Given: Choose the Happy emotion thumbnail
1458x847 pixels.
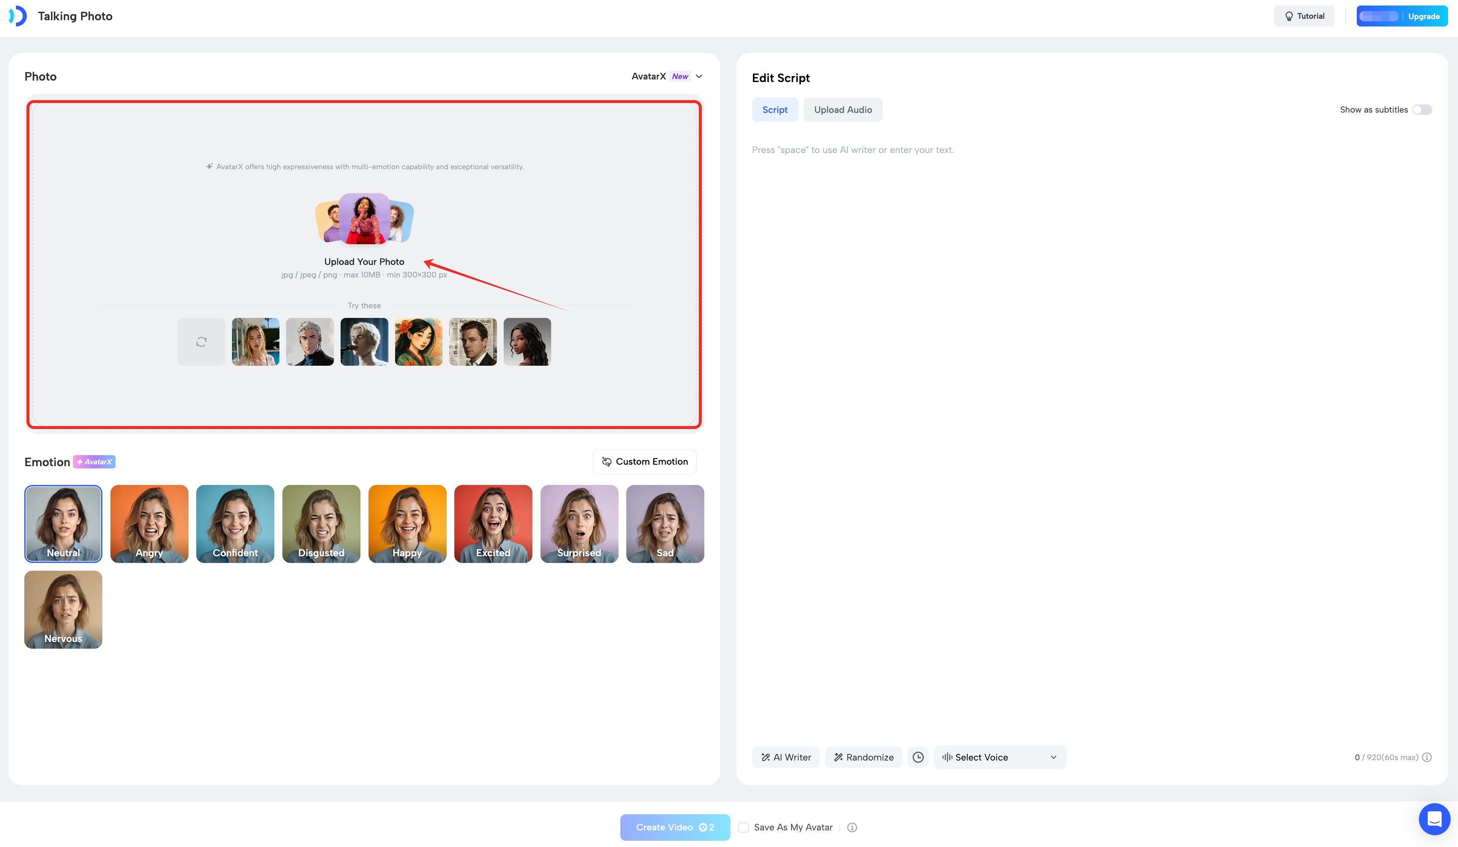Looking at the screenshot, I should click(x=407, y=523).
